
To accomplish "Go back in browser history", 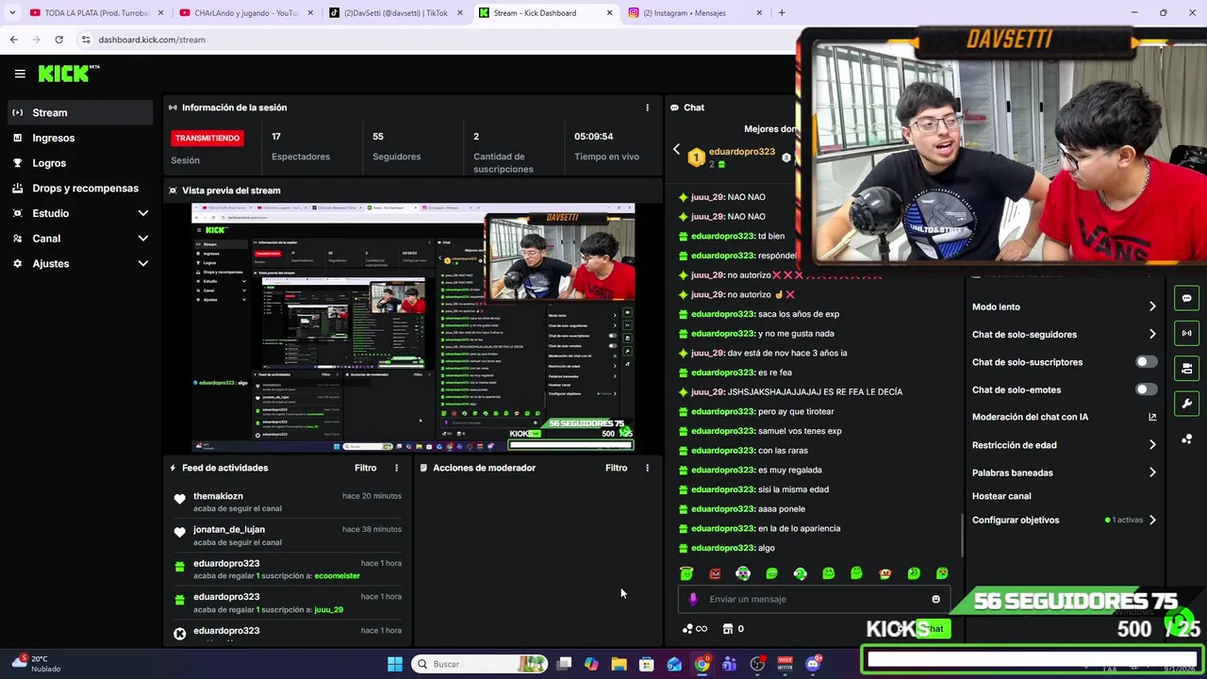I will [13, 40].
